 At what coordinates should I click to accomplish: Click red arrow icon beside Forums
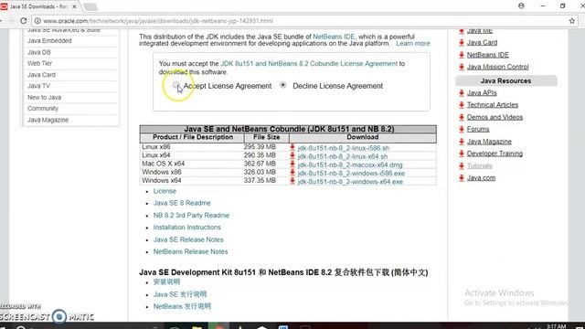pyautogui.click(x=462, y=129)
